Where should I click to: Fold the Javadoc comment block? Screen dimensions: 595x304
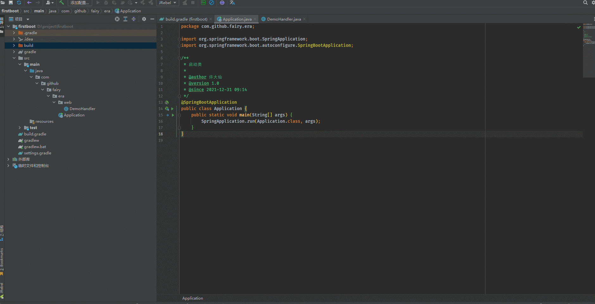pos(179,58)
